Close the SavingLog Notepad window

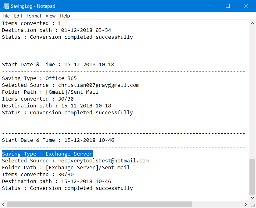[x=246, y=6]
